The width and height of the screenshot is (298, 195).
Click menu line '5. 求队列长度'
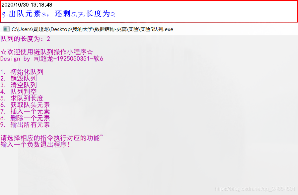[22, 98]
